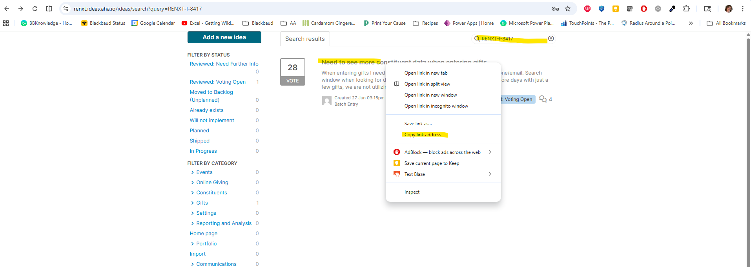
Task: Filter by Shipped status
Action: [200, 141]
